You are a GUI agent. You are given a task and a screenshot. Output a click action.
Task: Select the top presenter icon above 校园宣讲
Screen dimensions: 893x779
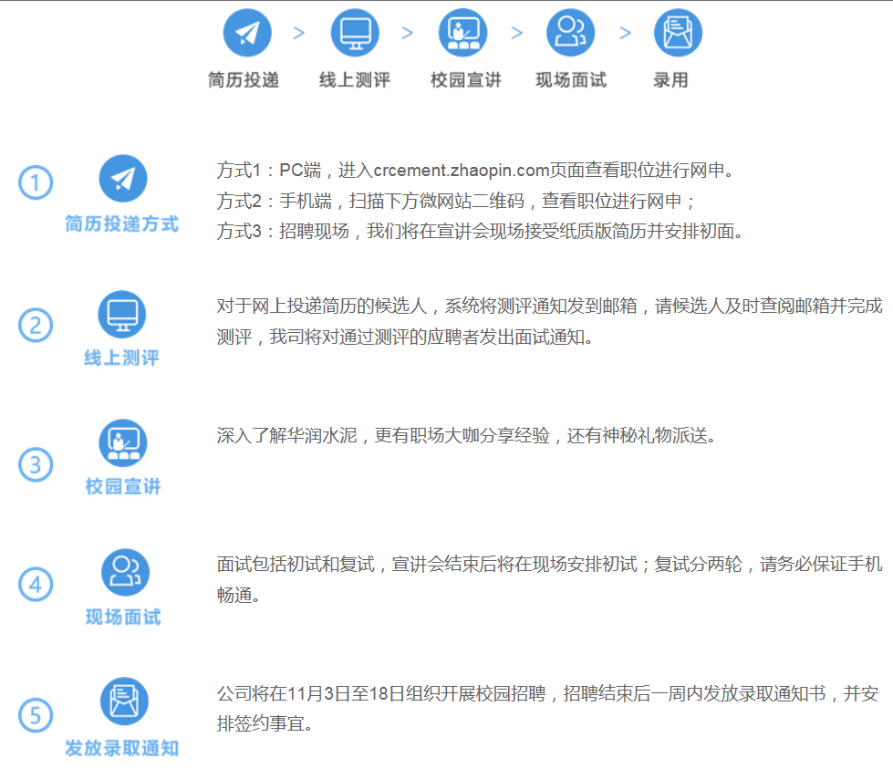pyautogui.click(x=462, y=34)
